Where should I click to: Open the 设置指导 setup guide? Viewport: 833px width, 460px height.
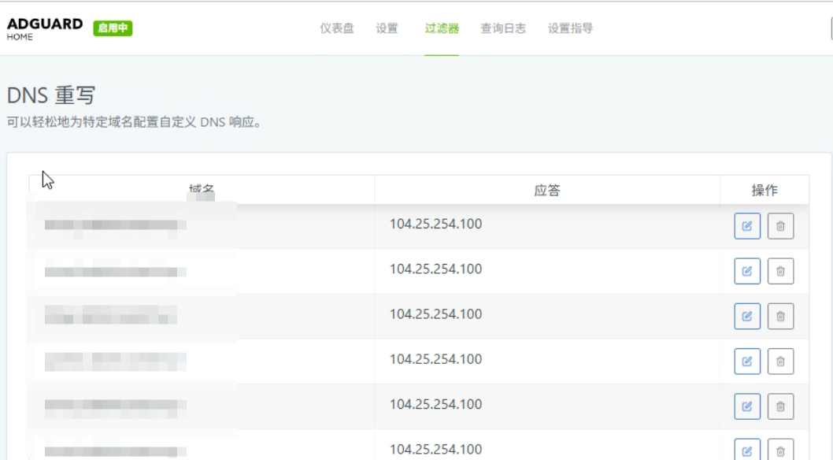pos(570,29)
